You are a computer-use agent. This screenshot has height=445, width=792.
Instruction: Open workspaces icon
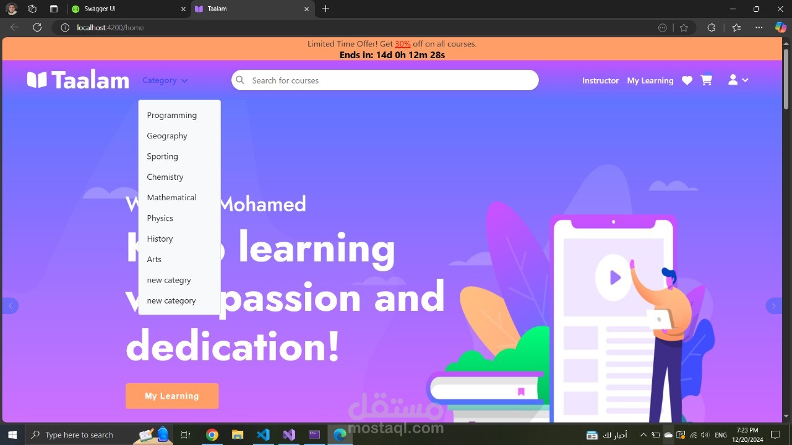click(x=32, y=9)
